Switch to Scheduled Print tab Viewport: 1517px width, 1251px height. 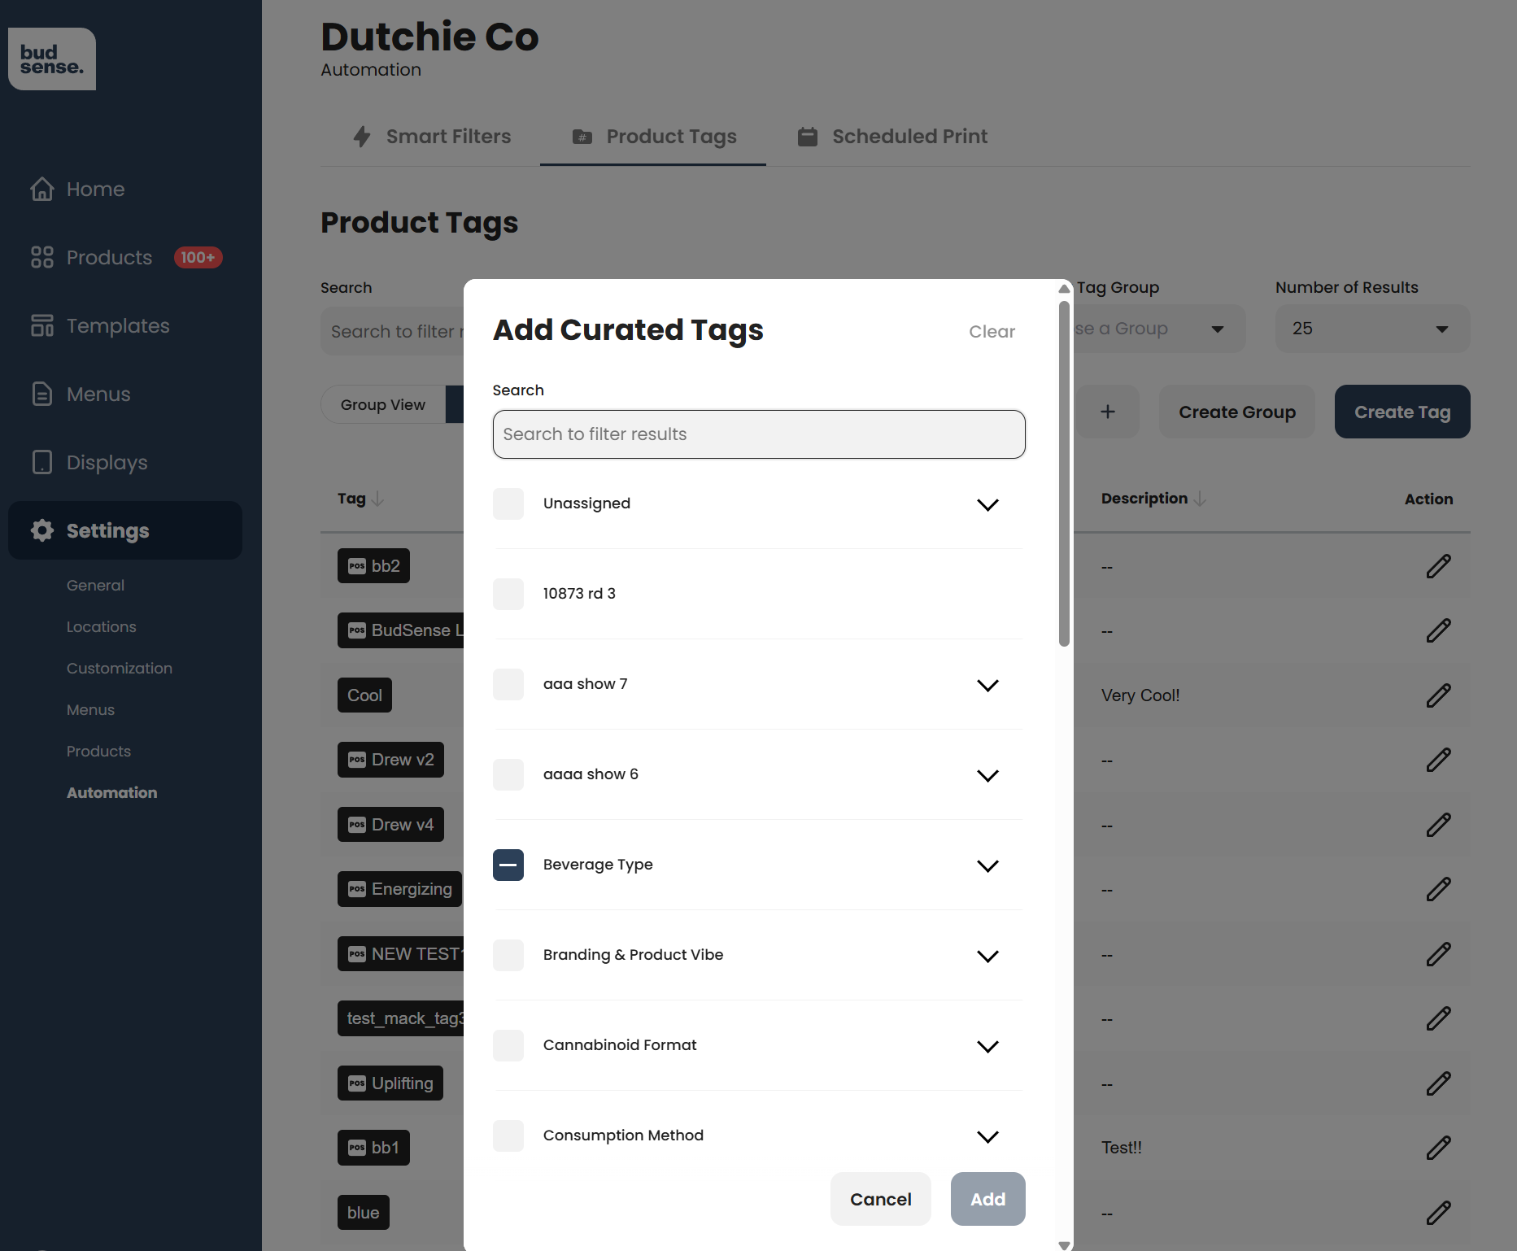point(891,137)
